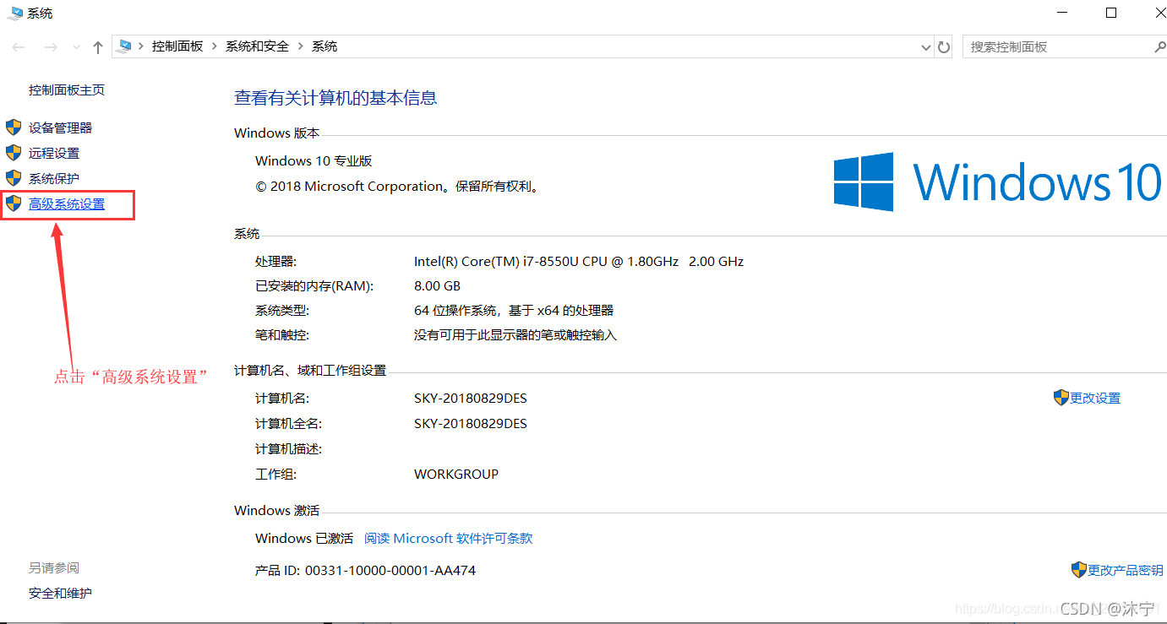Click shield icon beside 更改产品密钥
Image resolution: width=1167 pixels, height=624 pixels.
click(x=1079, y=570)
